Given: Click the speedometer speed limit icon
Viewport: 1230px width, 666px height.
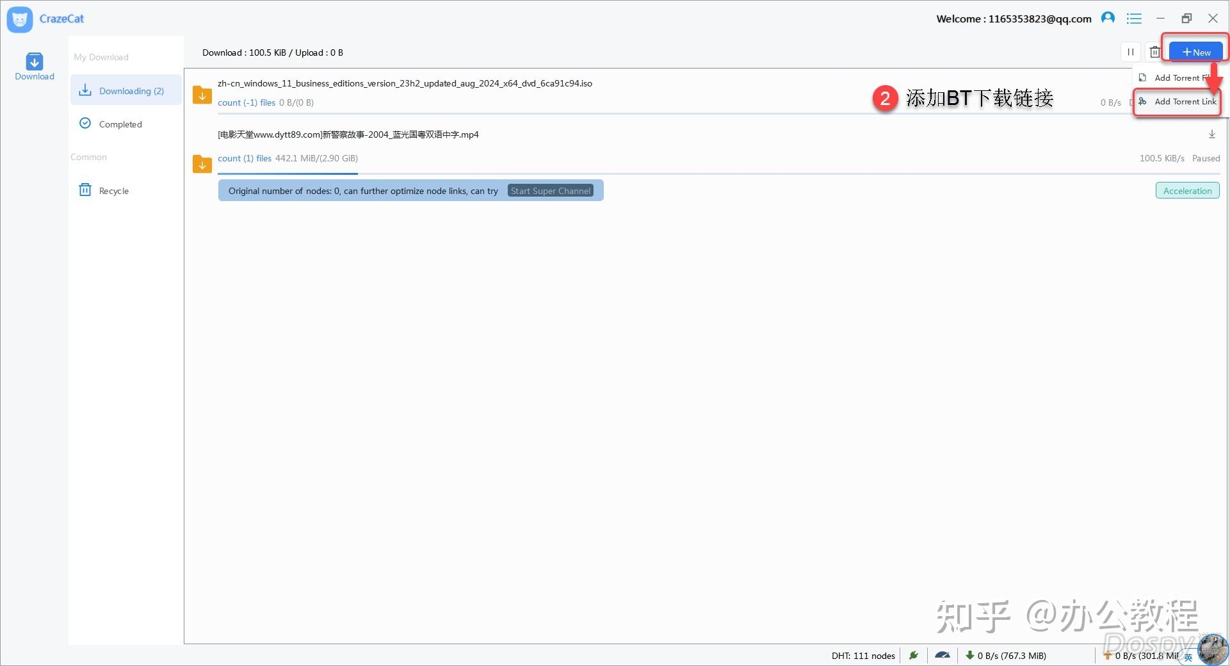Looking at the screenshot, I should 943,655.
